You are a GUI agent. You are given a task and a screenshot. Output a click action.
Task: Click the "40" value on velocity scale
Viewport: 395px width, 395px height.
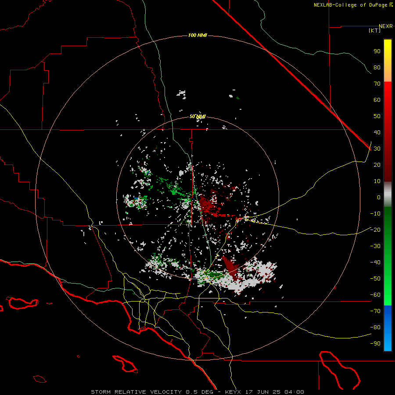pyautogui.click(x=377, y=133)
